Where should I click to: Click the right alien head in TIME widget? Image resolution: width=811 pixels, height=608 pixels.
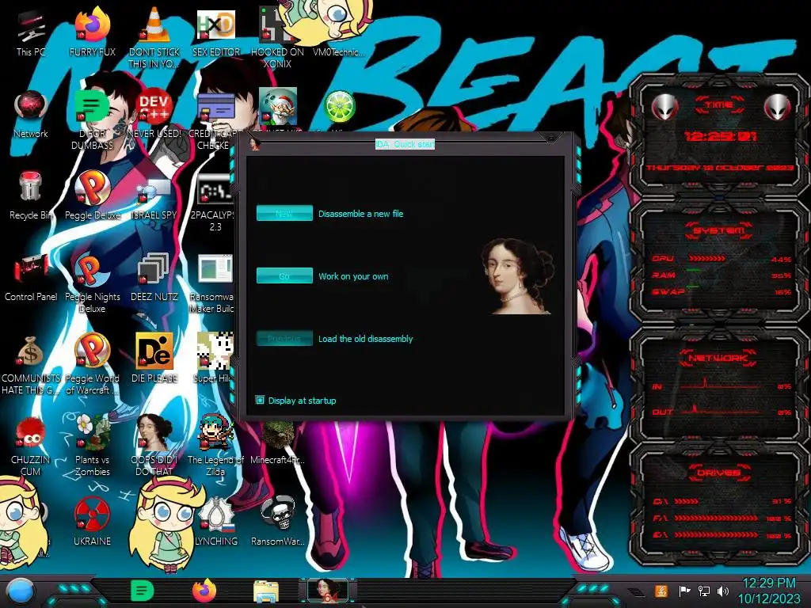(778, 108)
